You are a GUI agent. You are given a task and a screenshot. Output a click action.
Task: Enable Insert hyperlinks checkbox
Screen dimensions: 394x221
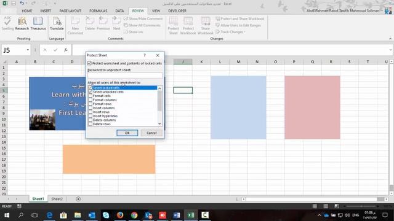90,116
